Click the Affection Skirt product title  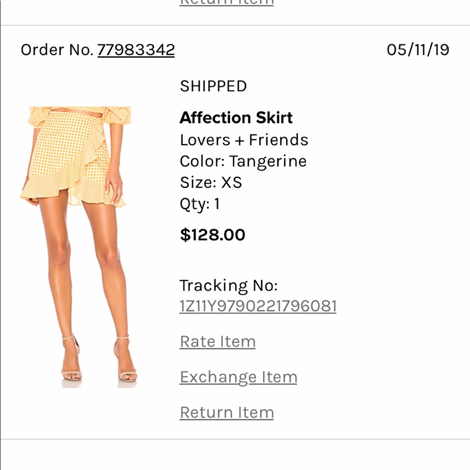click(x=236, y=117)
